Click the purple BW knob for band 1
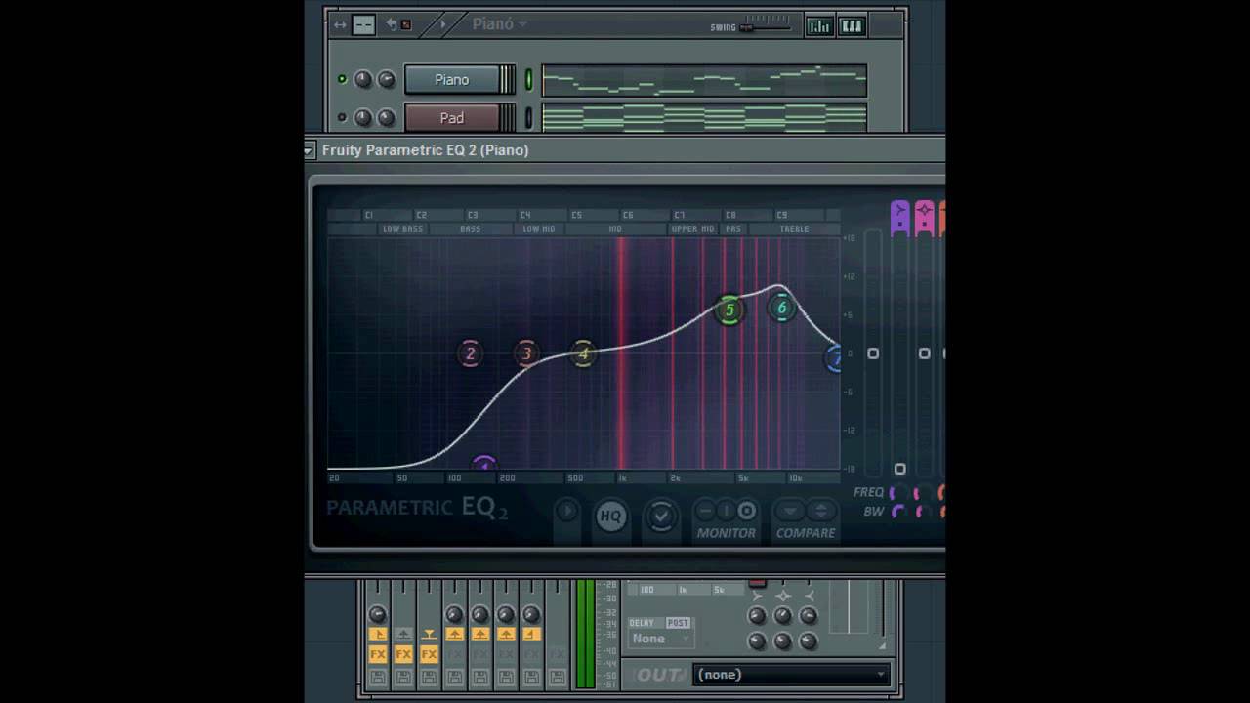This screenshot has width=1250, height=703. pos(898,512)
